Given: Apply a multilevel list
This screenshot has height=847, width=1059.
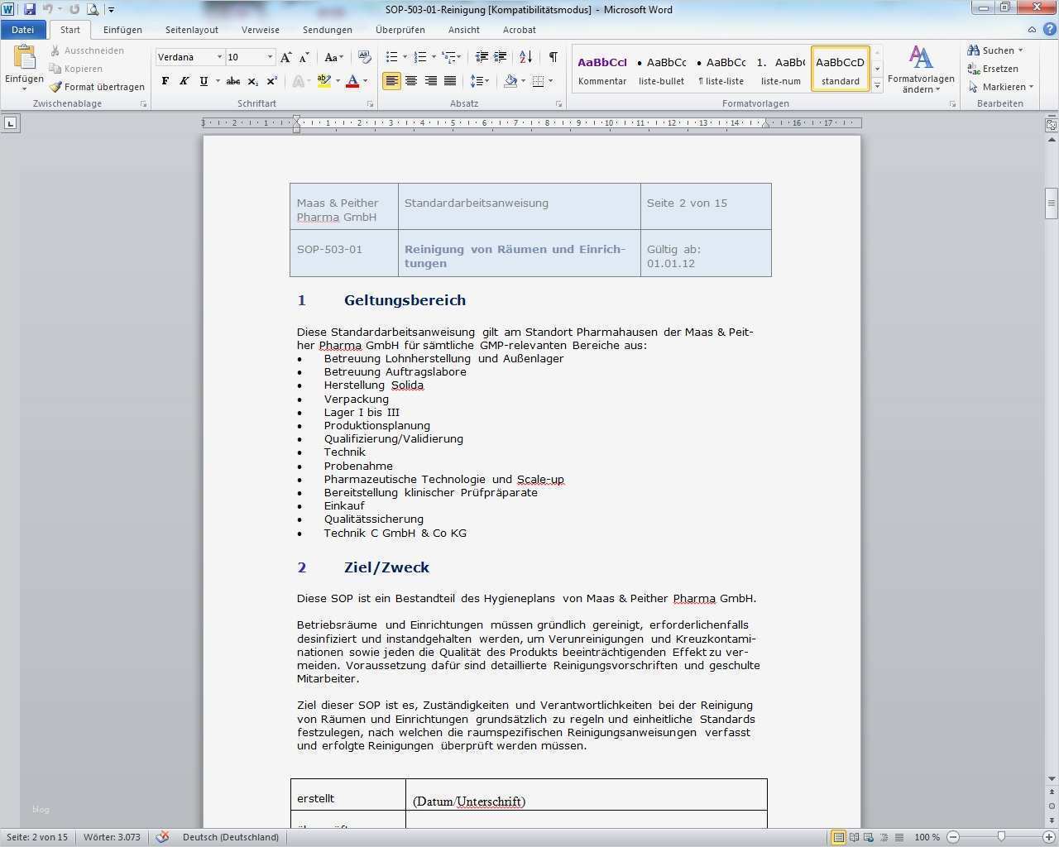Looking at the screenshot, I should (449, 57).
